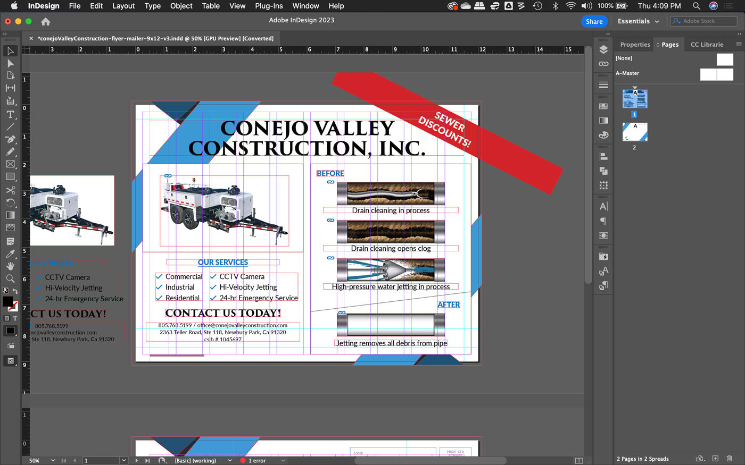Select the Pen tool
Viewport: 745px width, 465px height.
10,139
